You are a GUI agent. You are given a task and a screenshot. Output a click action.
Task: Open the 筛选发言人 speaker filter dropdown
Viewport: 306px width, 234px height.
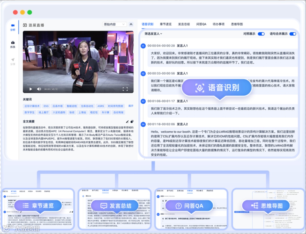pos(153,34)
